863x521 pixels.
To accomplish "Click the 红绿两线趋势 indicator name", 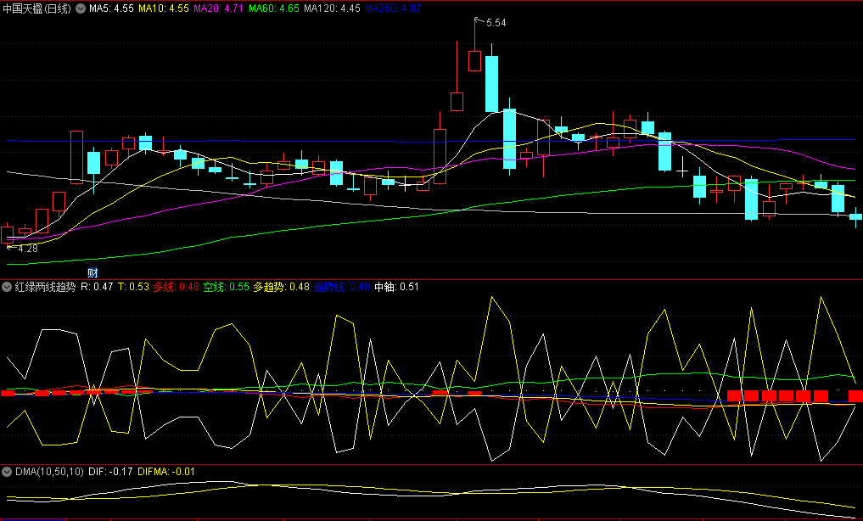I will pos(45,287).
